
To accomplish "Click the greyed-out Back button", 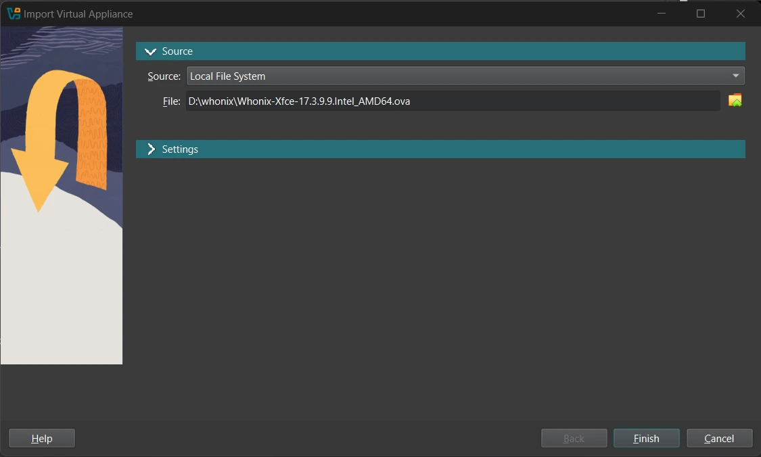I will (574, 438).
